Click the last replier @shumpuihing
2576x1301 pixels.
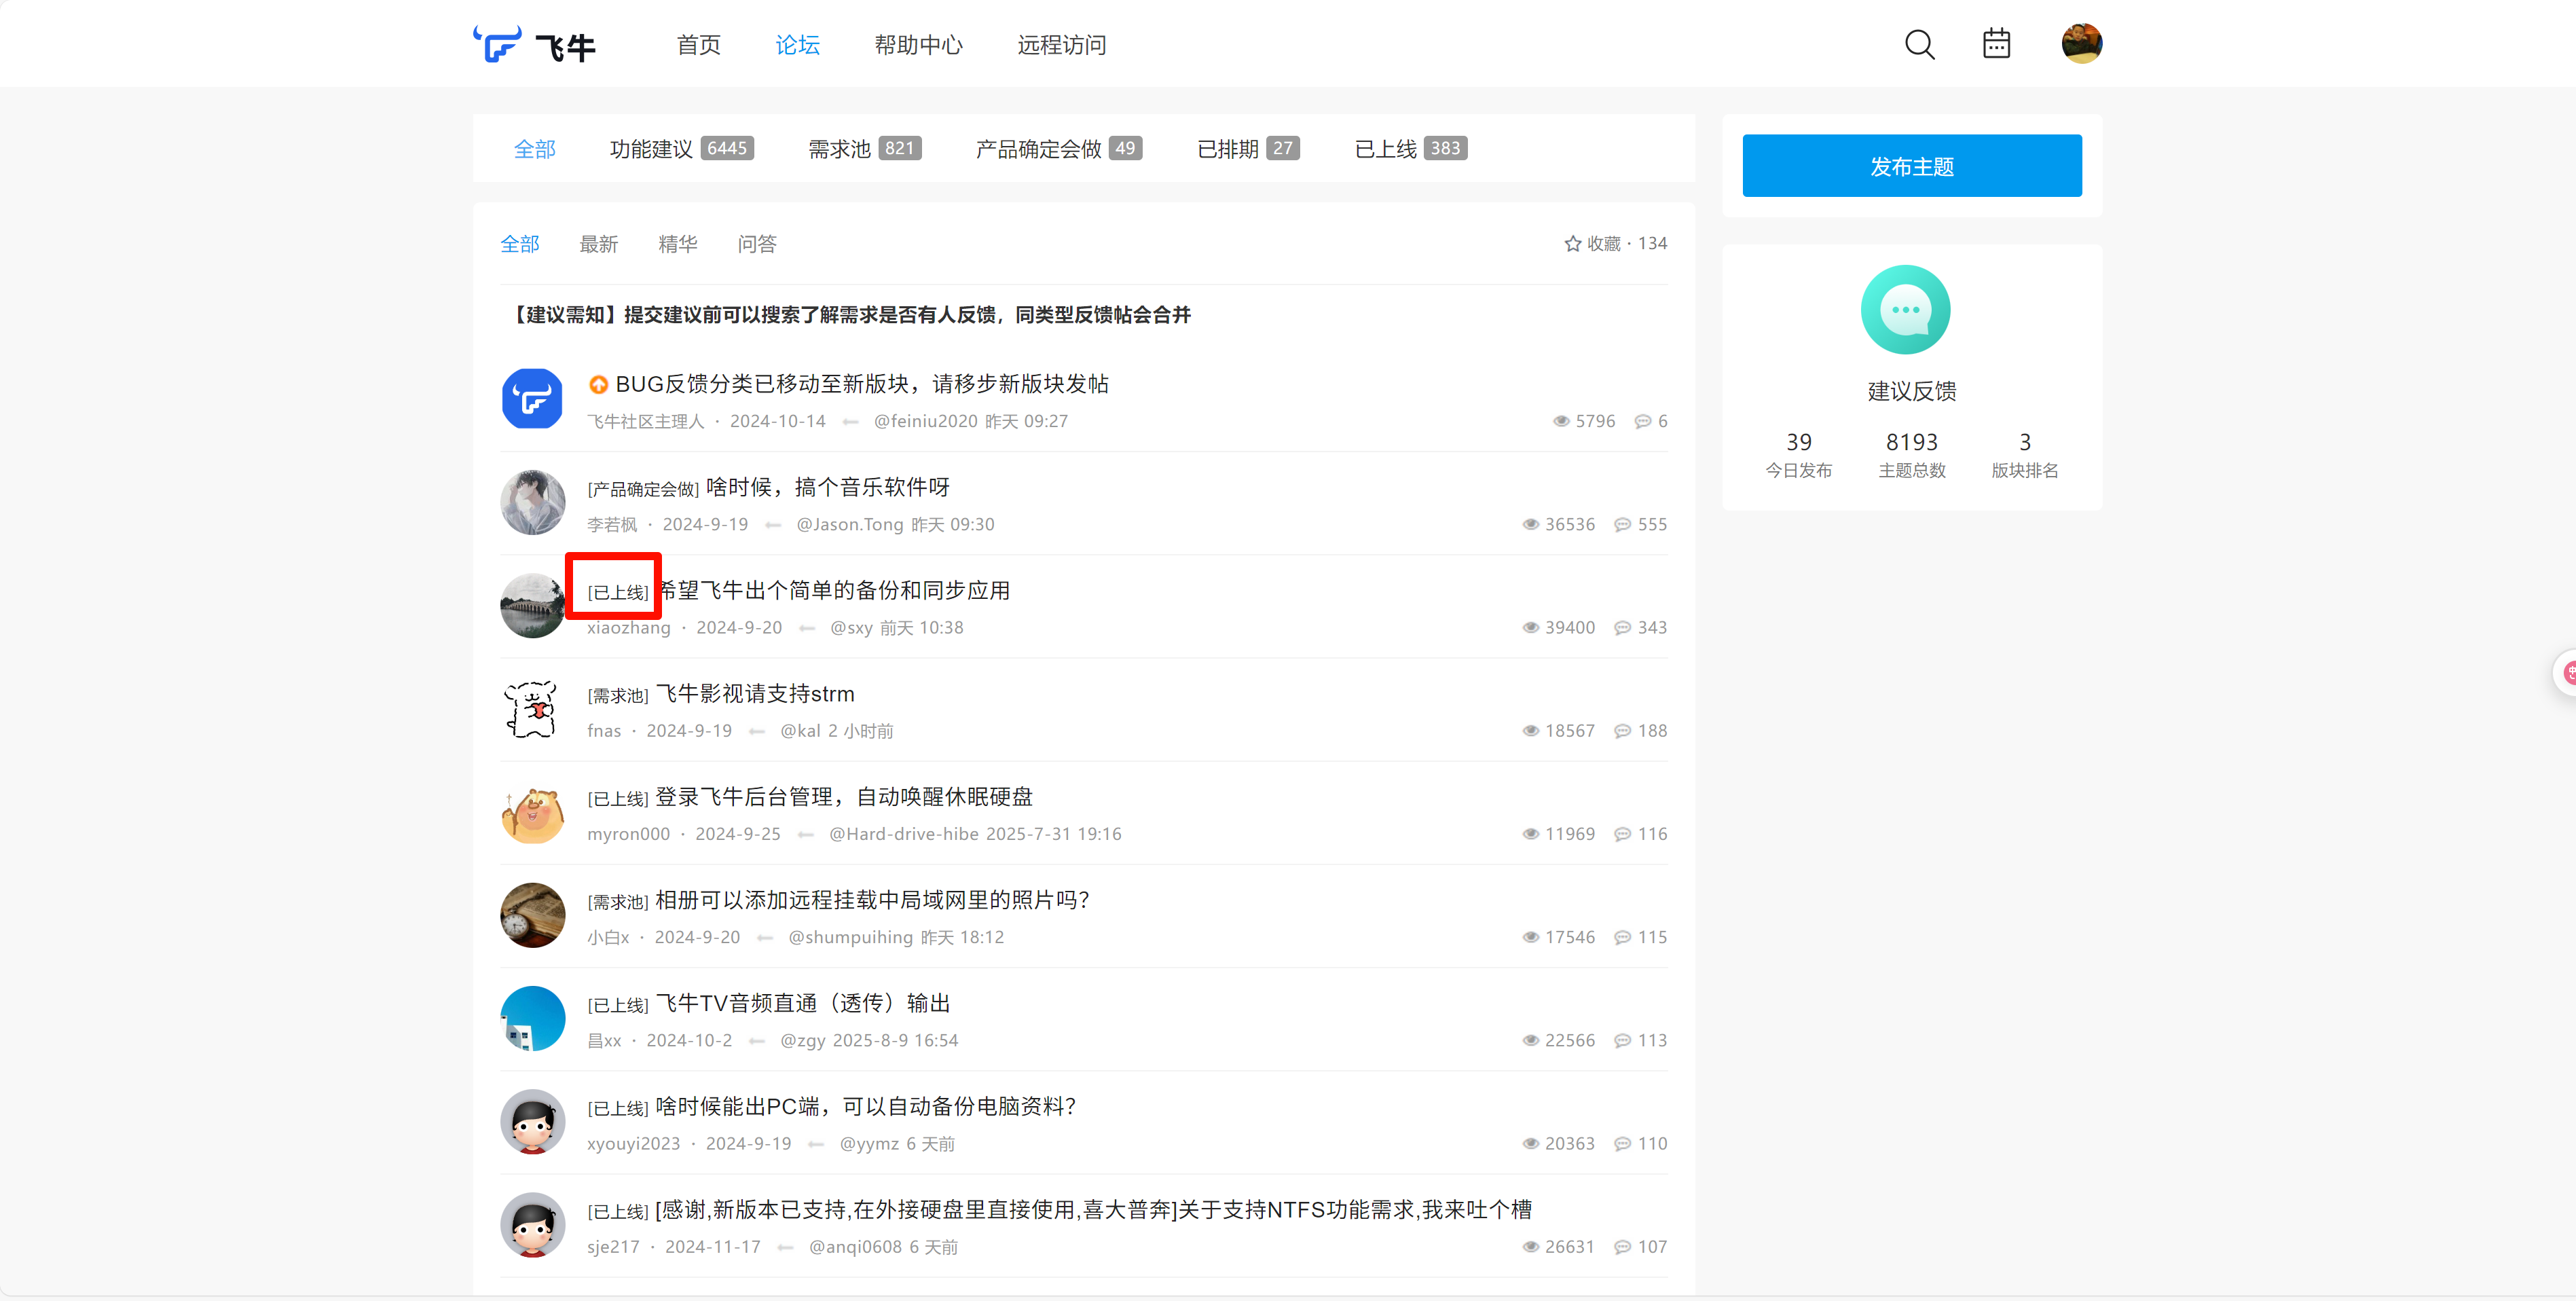coord(850,937)
